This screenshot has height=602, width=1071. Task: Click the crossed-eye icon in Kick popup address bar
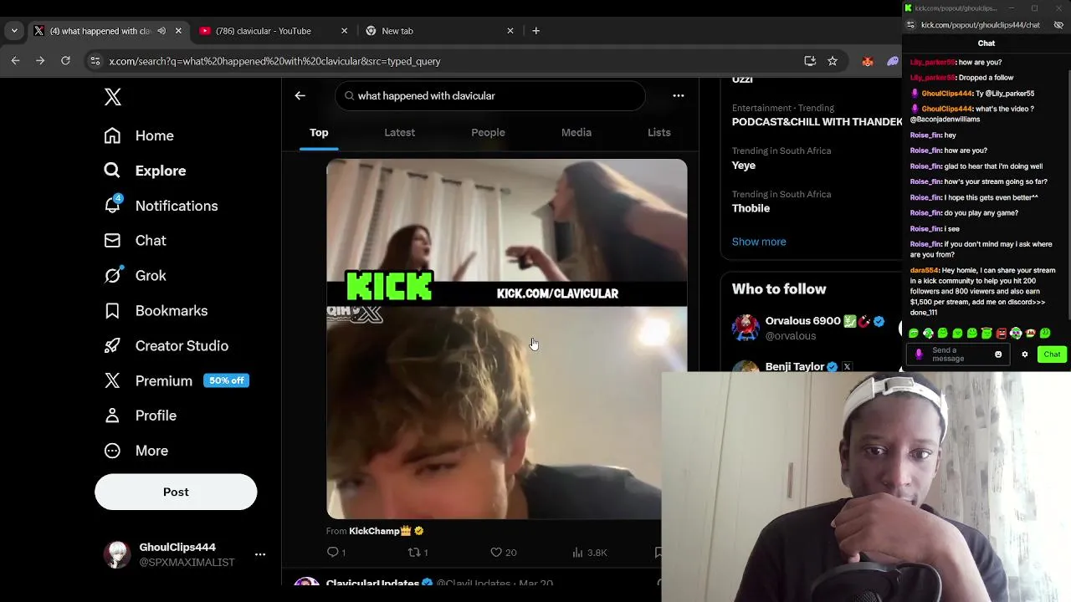click(1058, 25)
